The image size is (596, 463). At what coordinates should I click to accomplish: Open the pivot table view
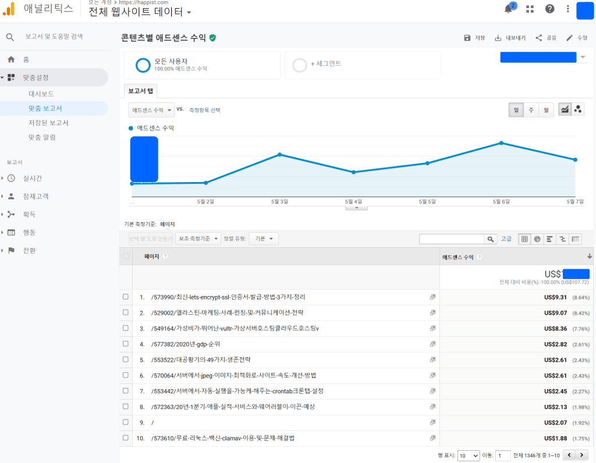575,238
